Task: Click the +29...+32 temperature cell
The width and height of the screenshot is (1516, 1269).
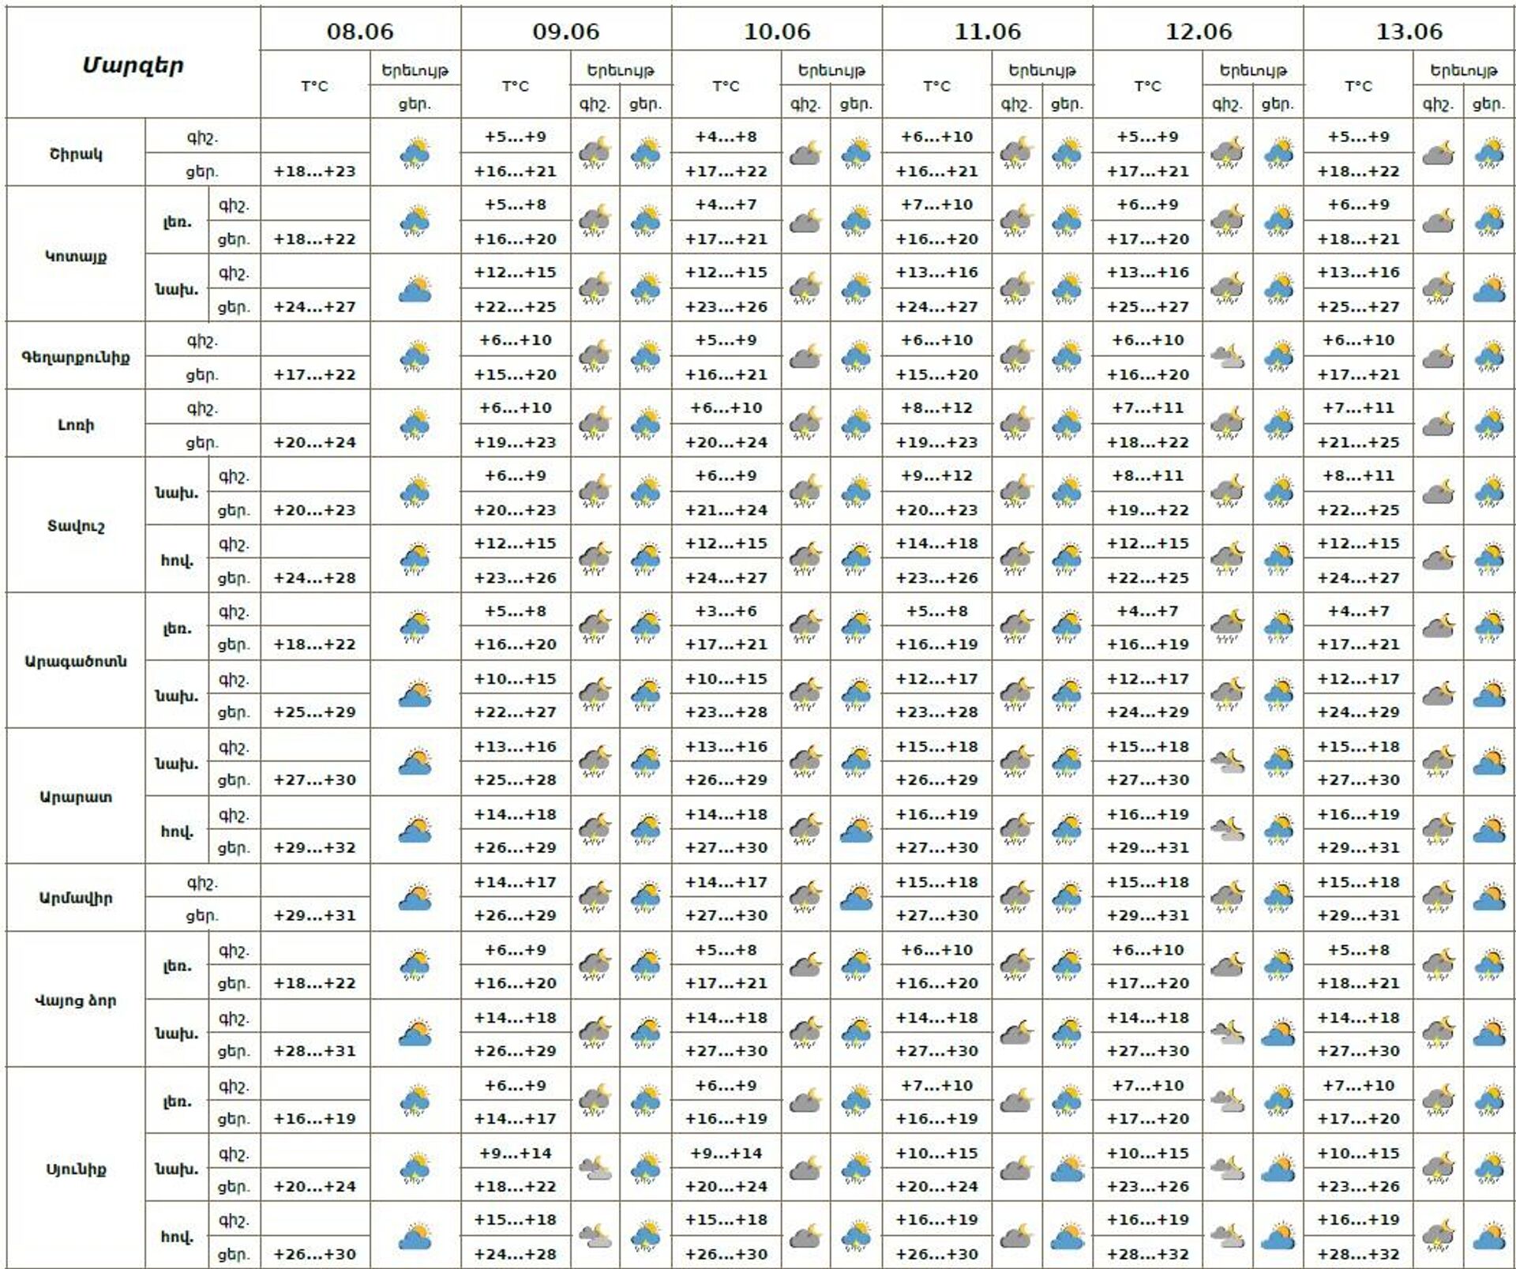Action: point(315,848)
